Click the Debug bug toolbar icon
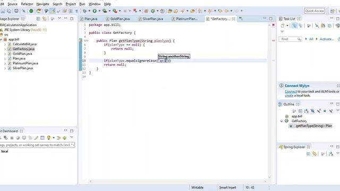340x191 pixels. (x=84, y=11)
